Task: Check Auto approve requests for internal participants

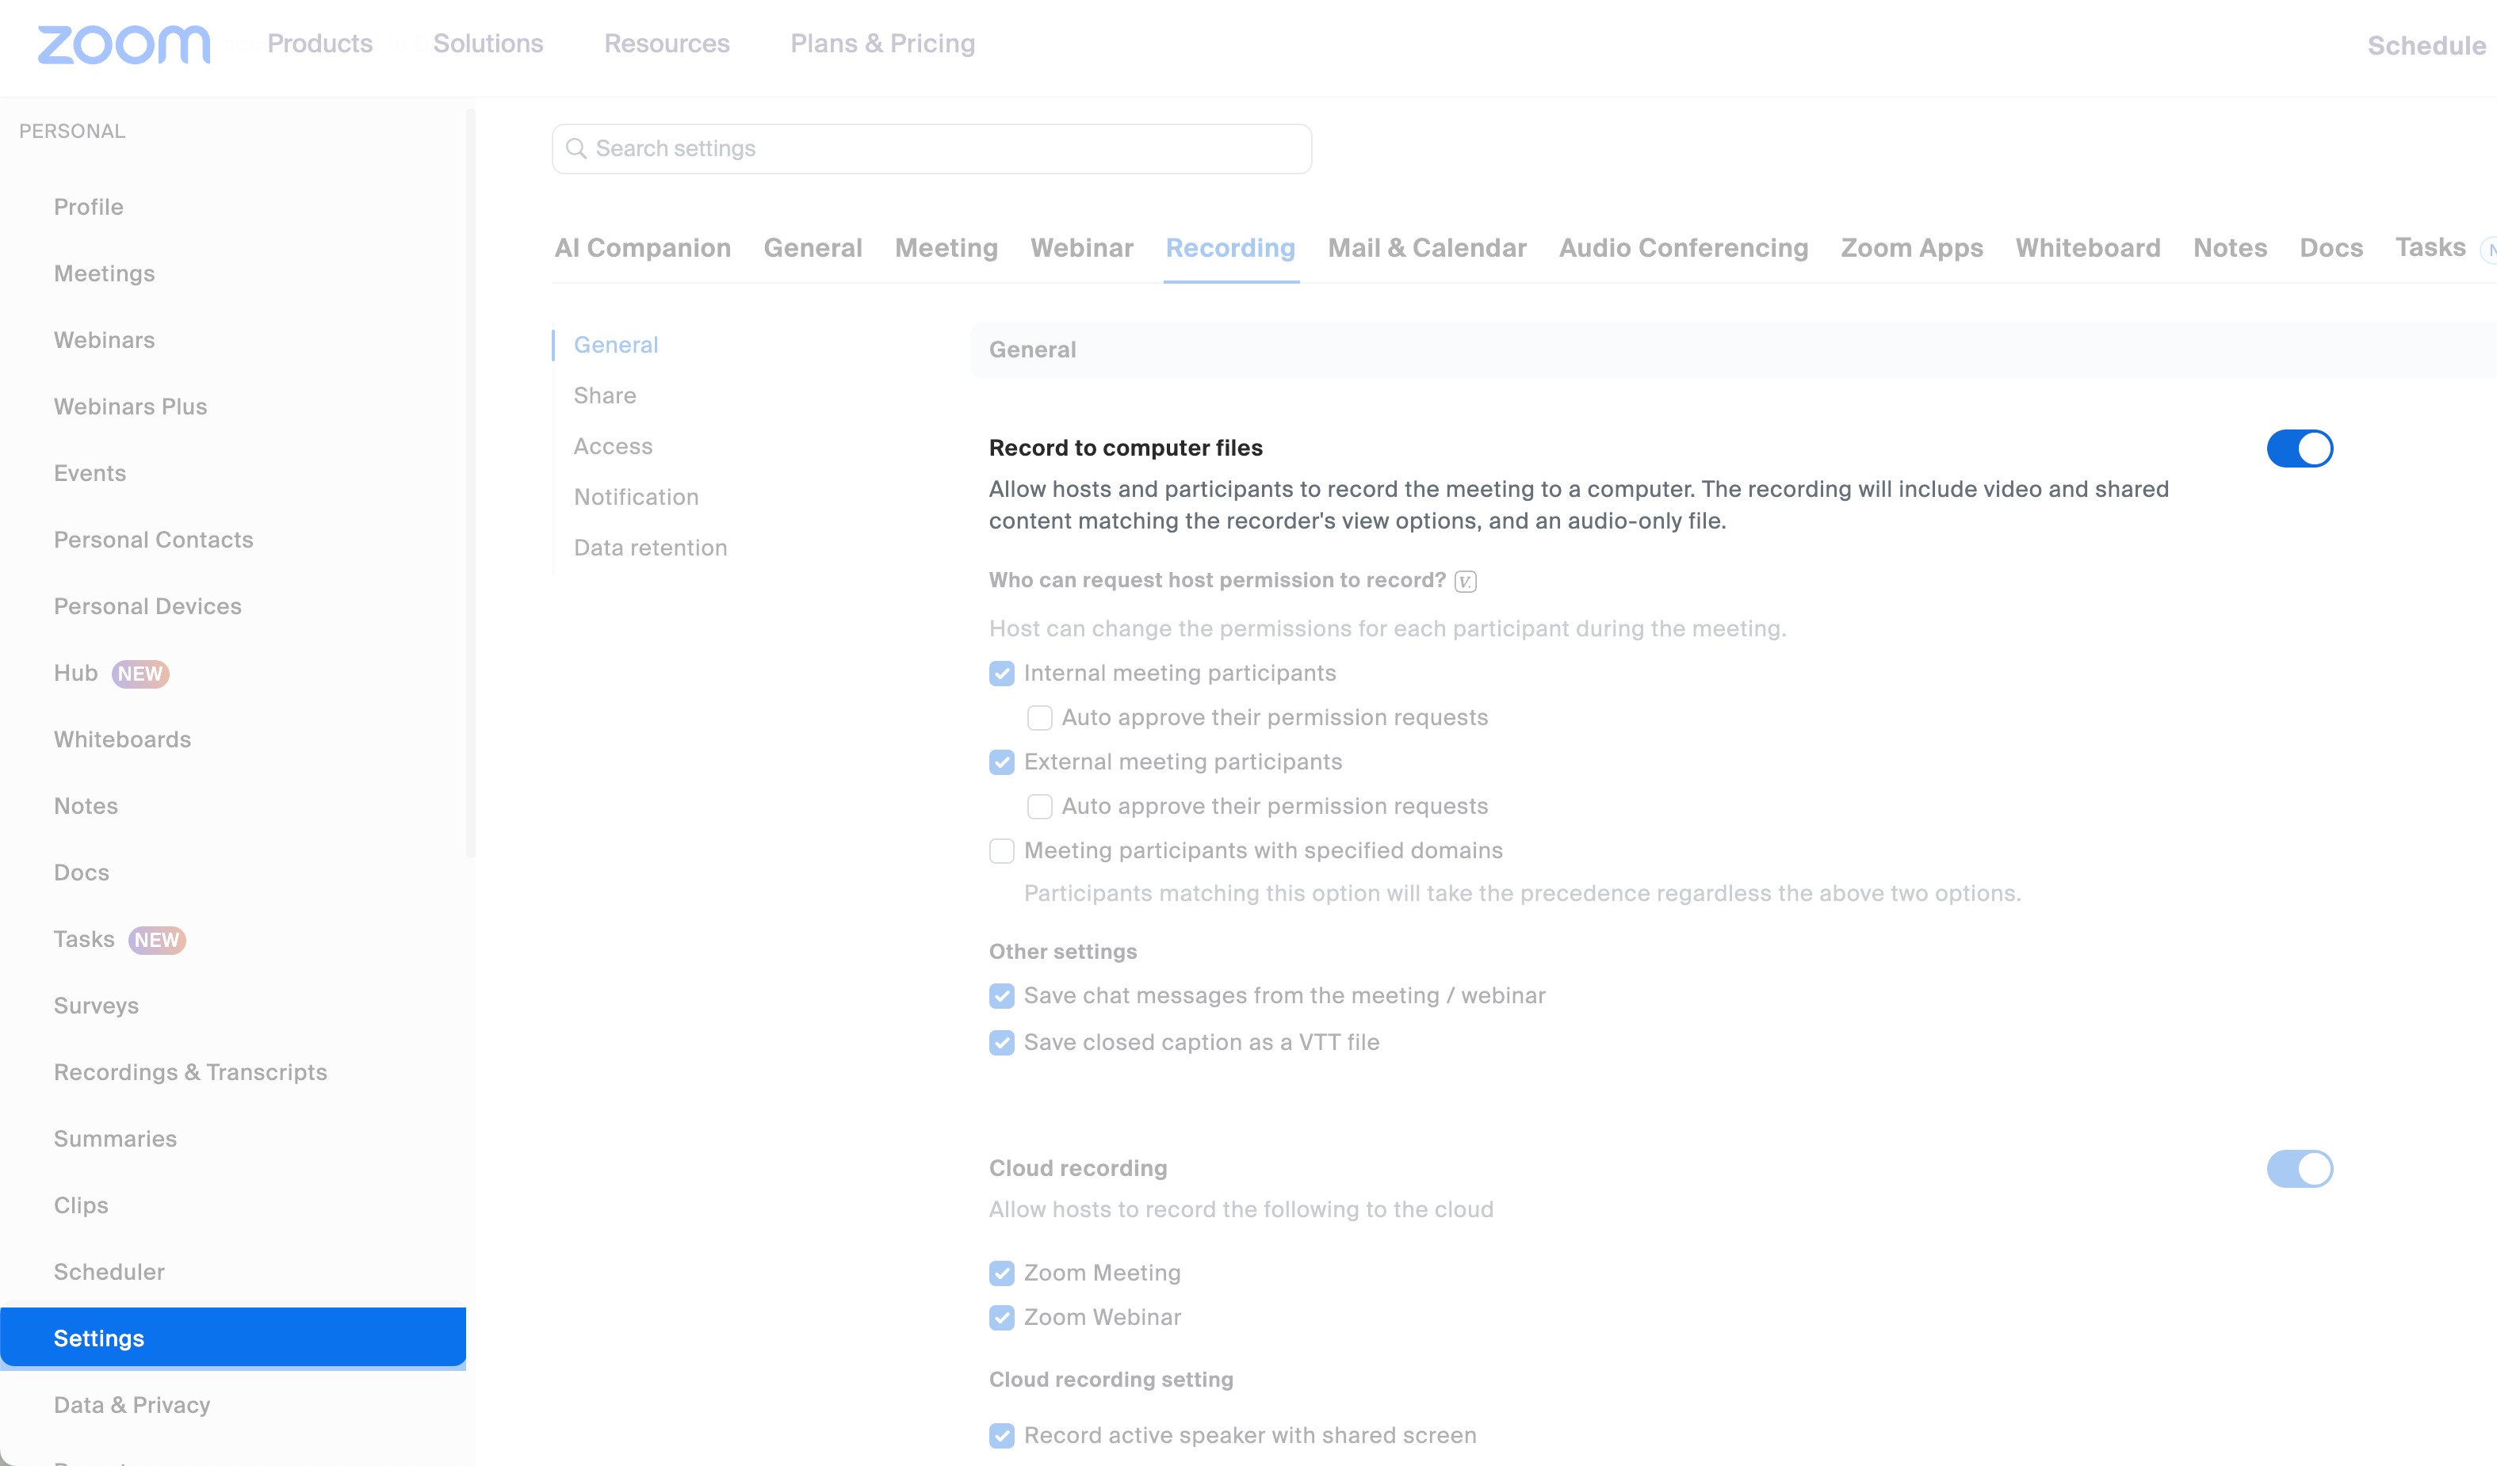Action: point(1039,717)
